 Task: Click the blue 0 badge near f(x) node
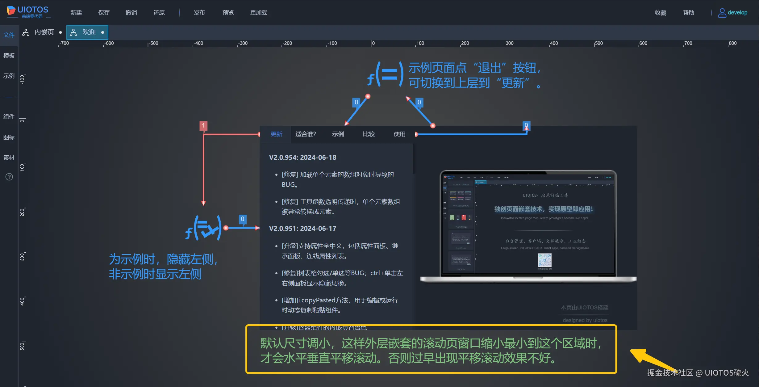tap(242, 219)
